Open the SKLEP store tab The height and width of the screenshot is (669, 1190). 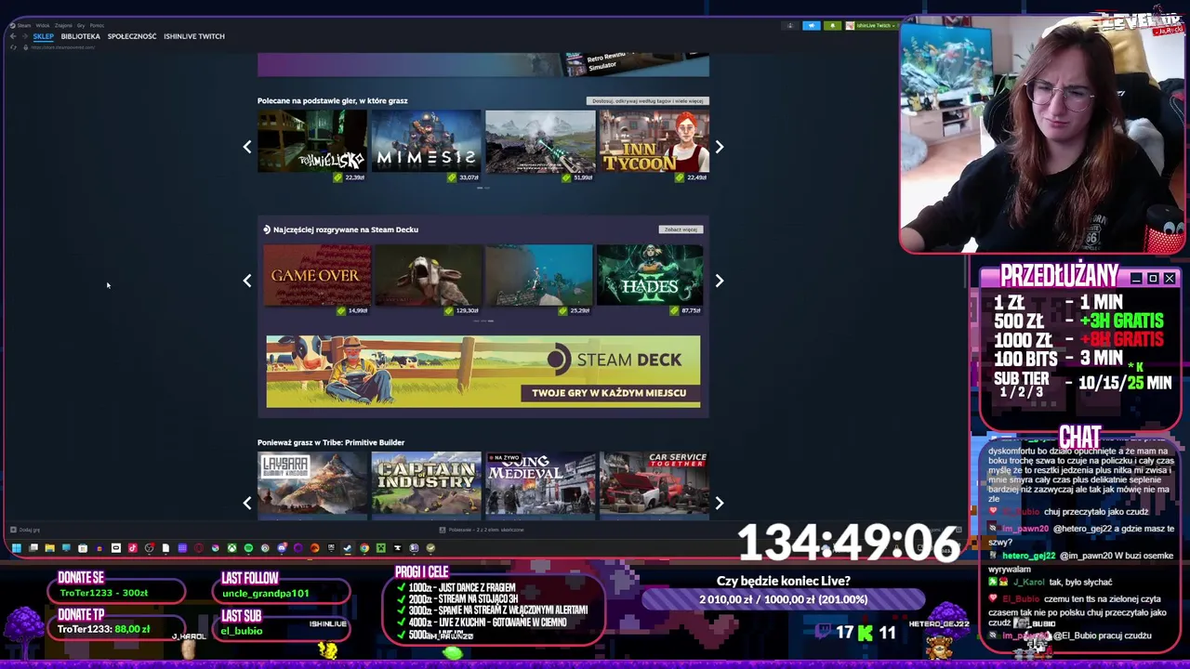[43, 36]
